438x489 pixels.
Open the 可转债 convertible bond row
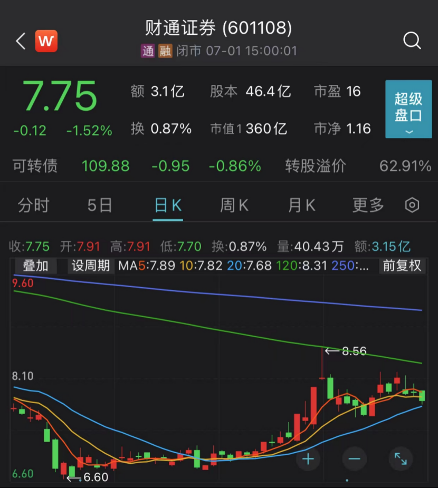pyautogui.click(x=218, y=166)
